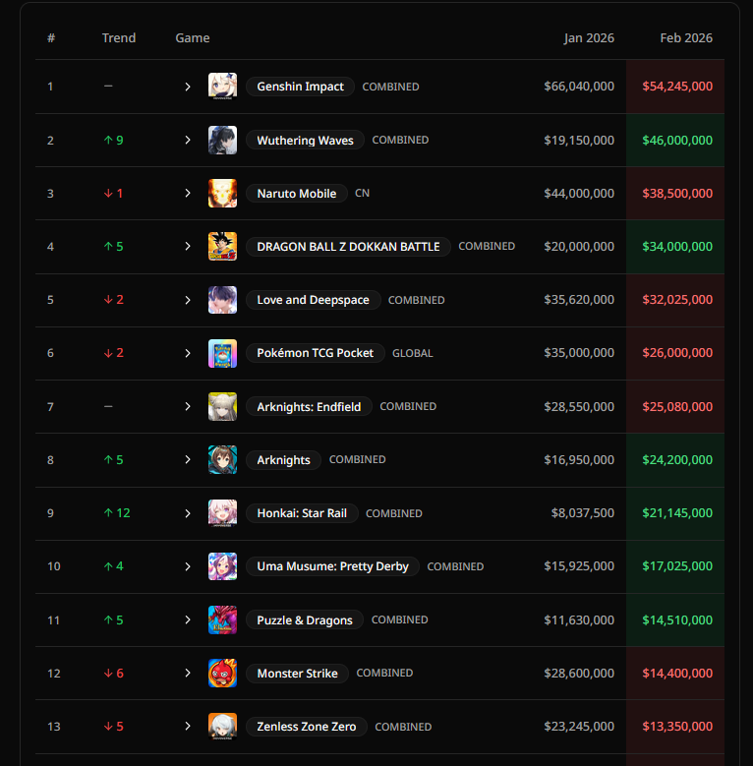Expand the Arknights row chevron

tap(188, 459)
